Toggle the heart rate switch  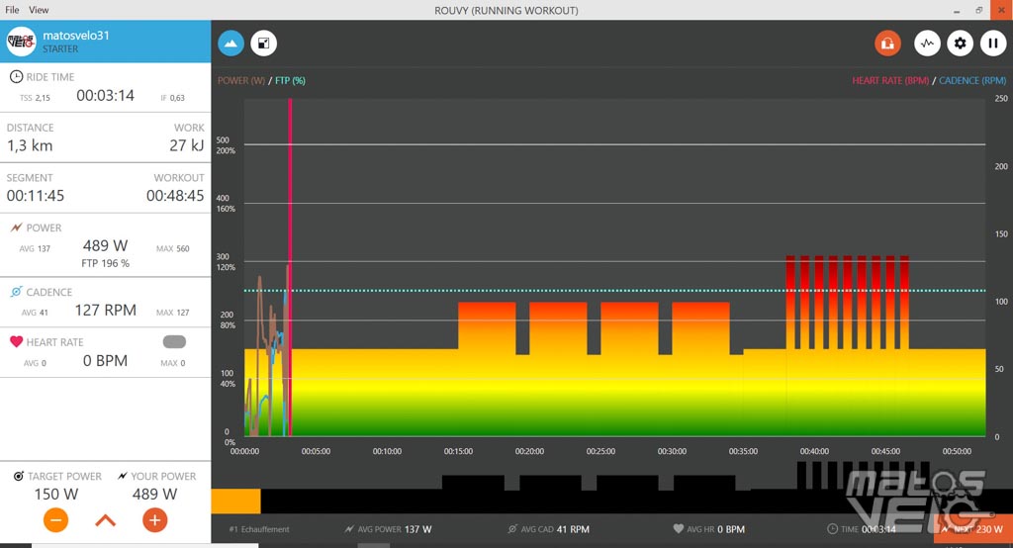[x=174, y=342]
